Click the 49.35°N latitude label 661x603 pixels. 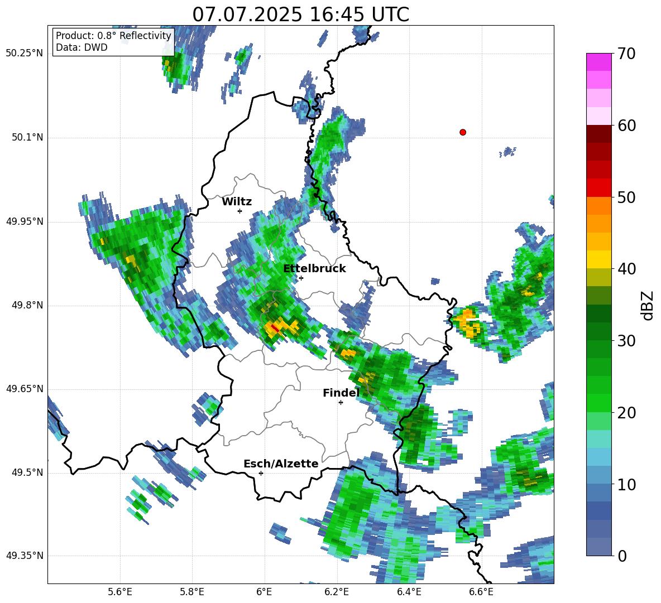pyautogui.click(x=25, y=556)
